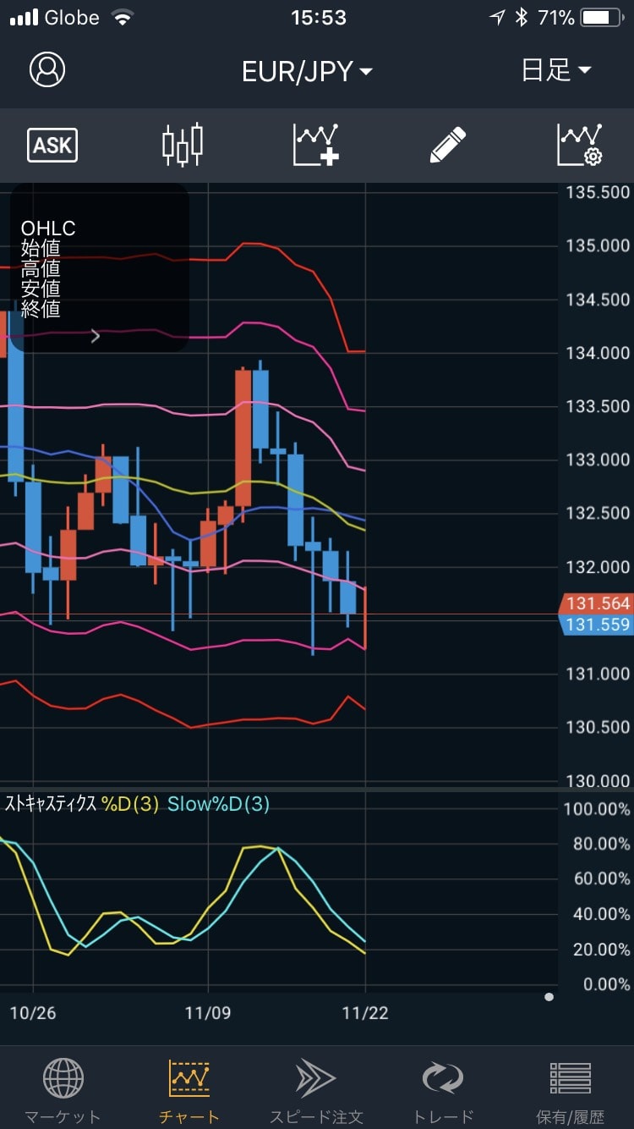634x1129 pixels.
Task: Toggle the ASK price display button
Action: [52, 146]
